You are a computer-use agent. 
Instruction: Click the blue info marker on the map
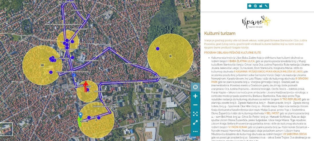[x=74, y=75]
